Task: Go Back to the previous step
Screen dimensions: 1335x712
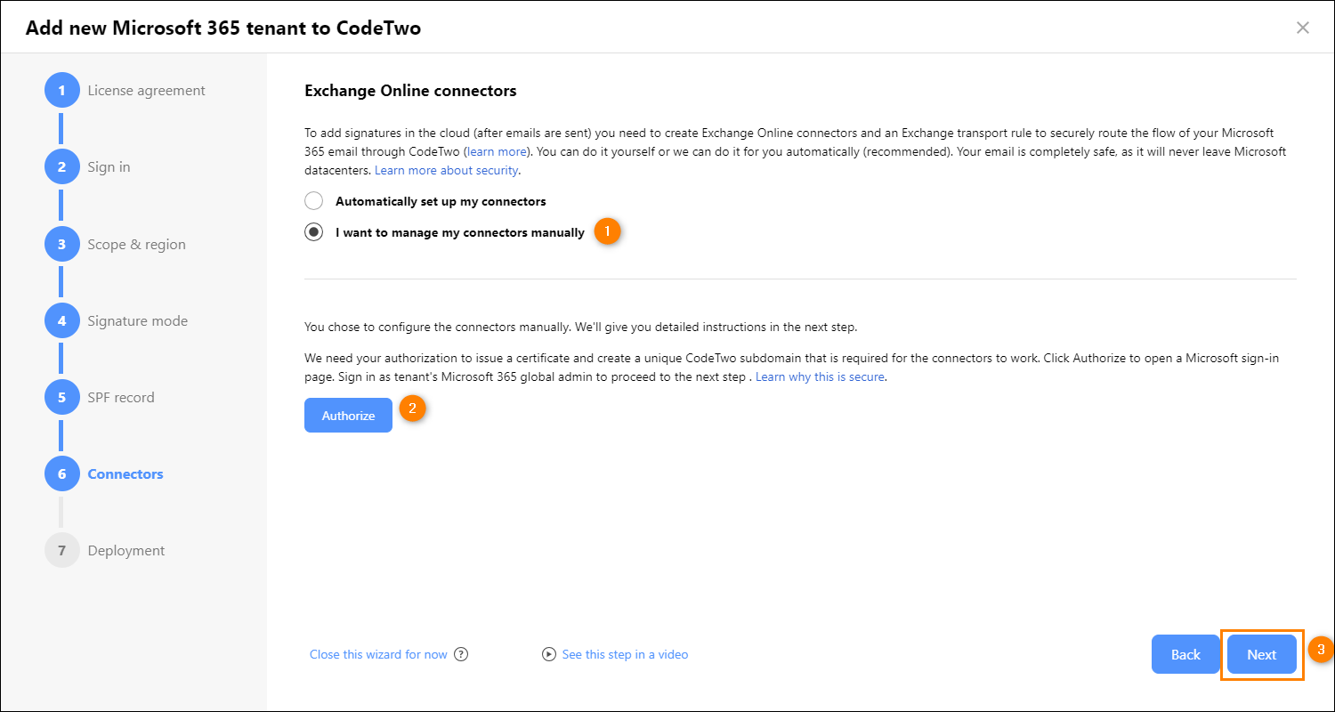Action: 1185,654
